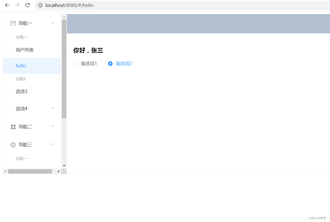Click the 分组一 label under 导航三
330x222 pixels.
click(x=22, y=159)
